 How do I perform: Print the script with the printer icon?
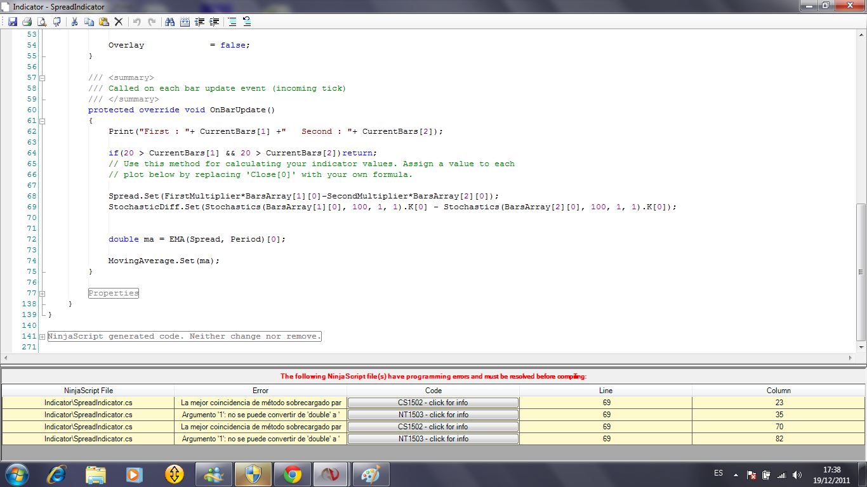tap(27, 22)
